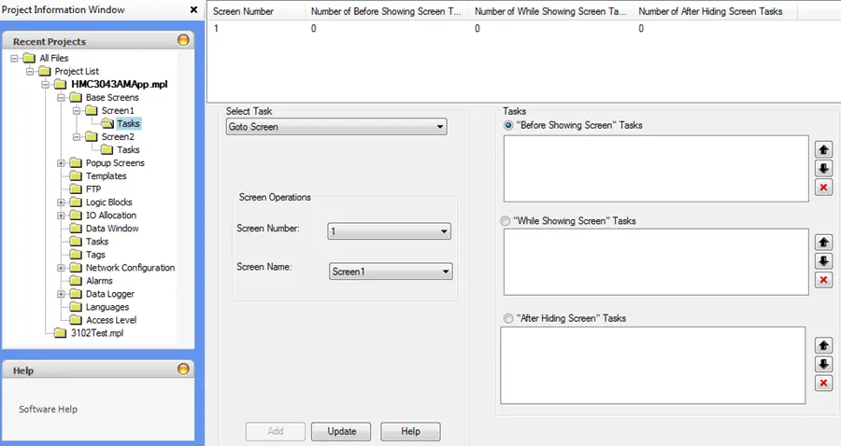Click the Base Screens folder icon
The image size is (841, 446).
click(x=77, y=97)
